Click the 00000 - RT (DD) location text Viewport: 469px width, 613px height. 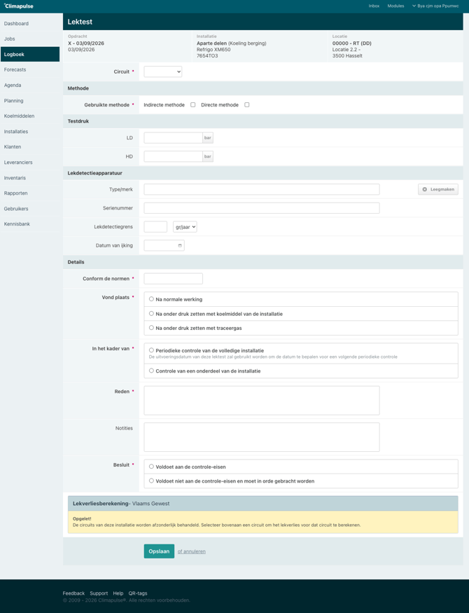(352, 43)
